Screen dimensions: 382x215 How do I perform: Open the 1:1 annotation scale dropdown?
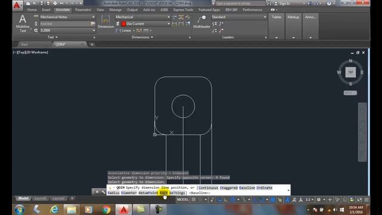point(309,199)
